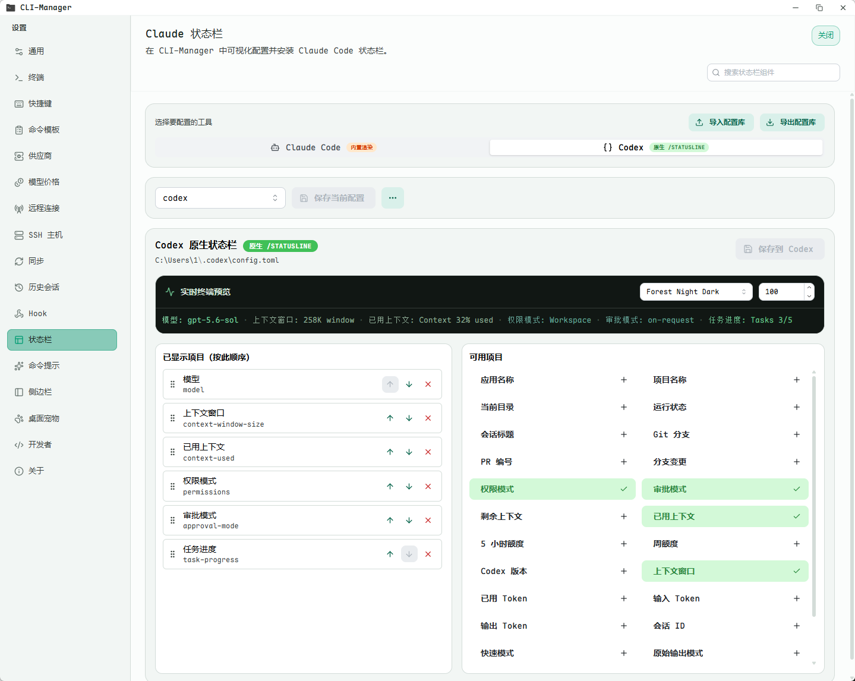Move 模型 item down in list

409,384
